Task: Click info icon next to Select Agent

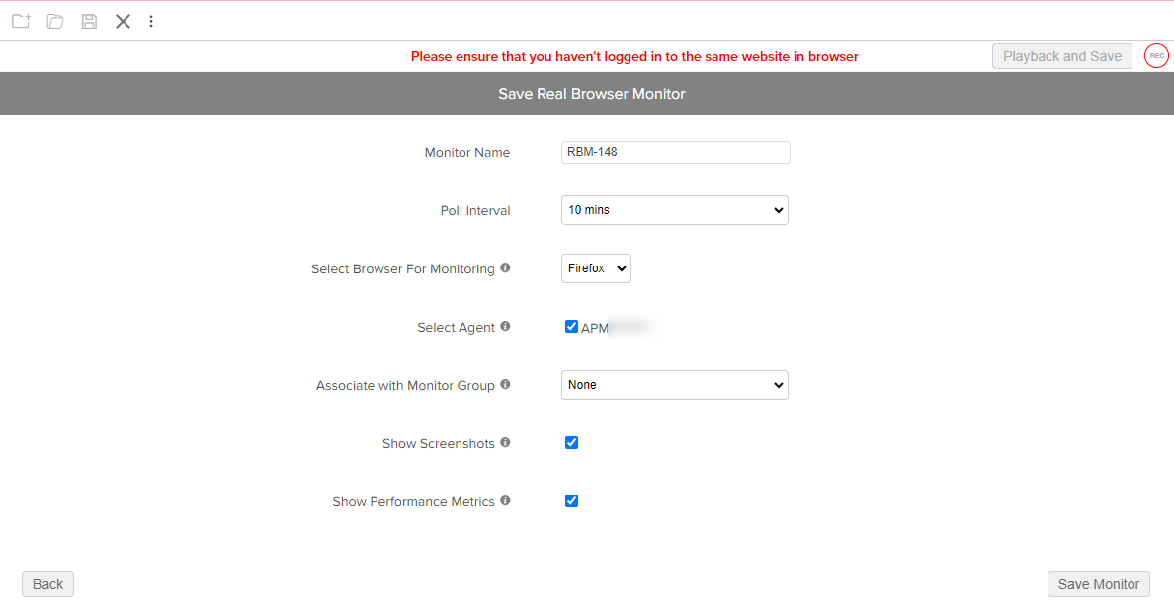Action: 505,326
